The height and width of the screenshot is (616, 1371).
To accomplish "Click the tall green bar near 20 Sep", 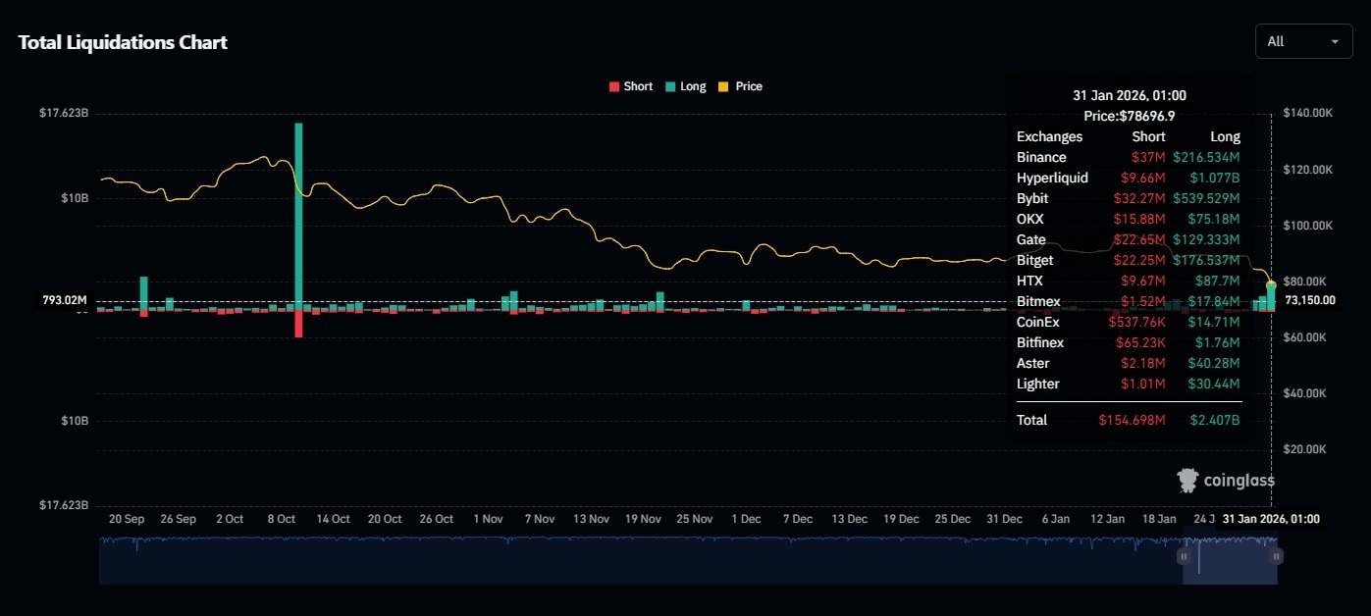I will (143, 293).
